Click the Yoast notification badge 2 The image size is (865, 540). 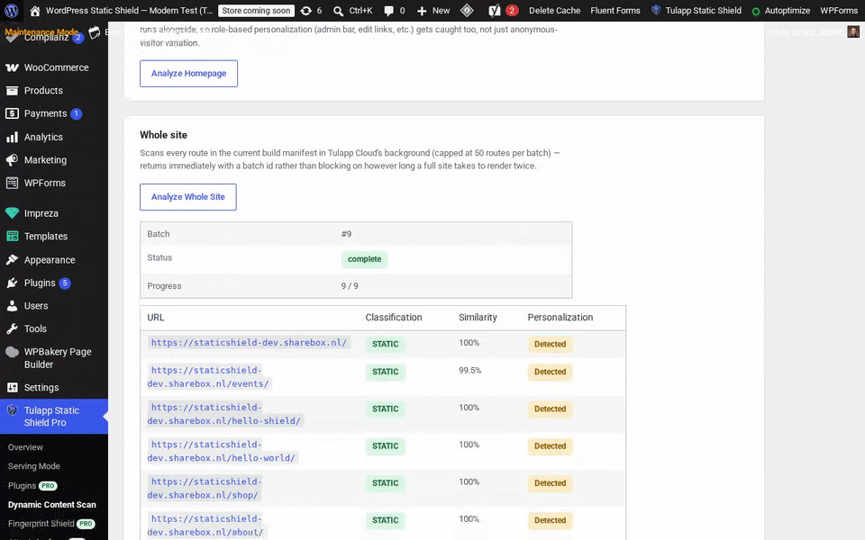click(x=512, y=11)
